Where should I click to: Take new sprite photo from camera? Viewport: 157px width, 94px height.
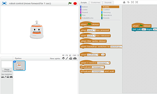[75, 58]
